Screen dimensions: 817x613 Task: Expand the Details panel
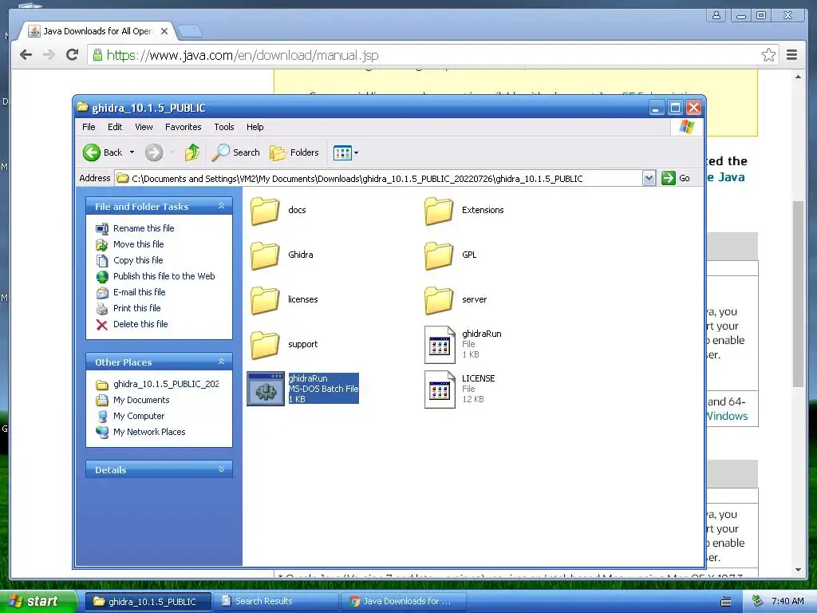click(x=222, y=469)
